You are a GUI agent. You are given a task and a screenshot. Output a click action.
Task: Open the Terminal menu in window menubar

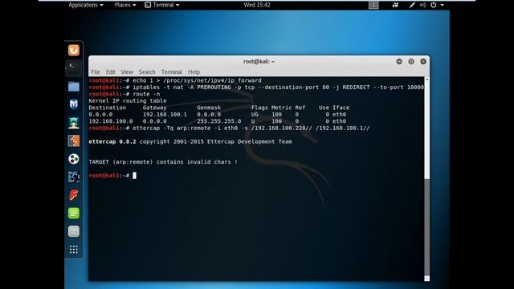tap(171, 71)
